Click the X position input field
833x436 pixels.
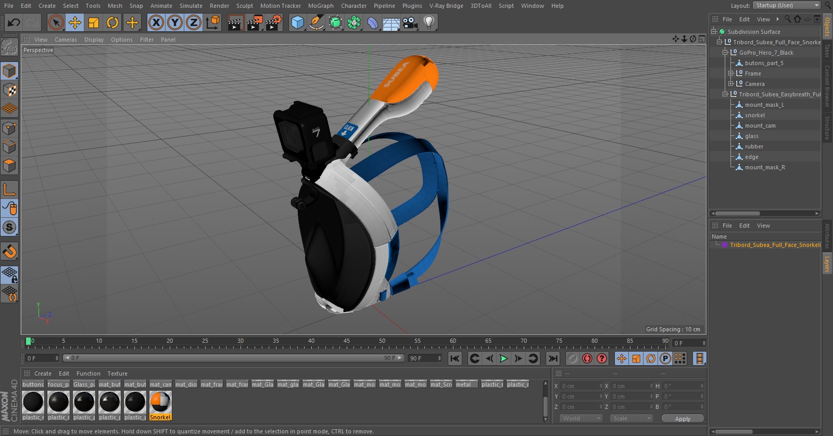581,386
